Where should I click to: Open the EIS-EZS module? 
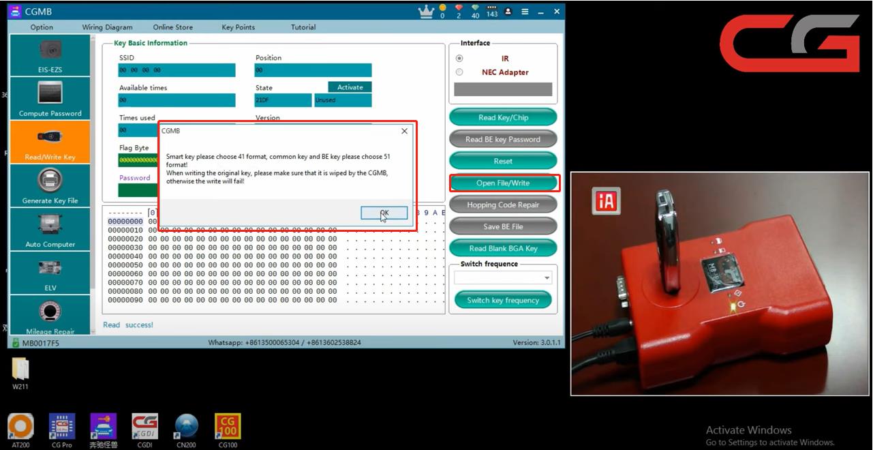[50, 55]
